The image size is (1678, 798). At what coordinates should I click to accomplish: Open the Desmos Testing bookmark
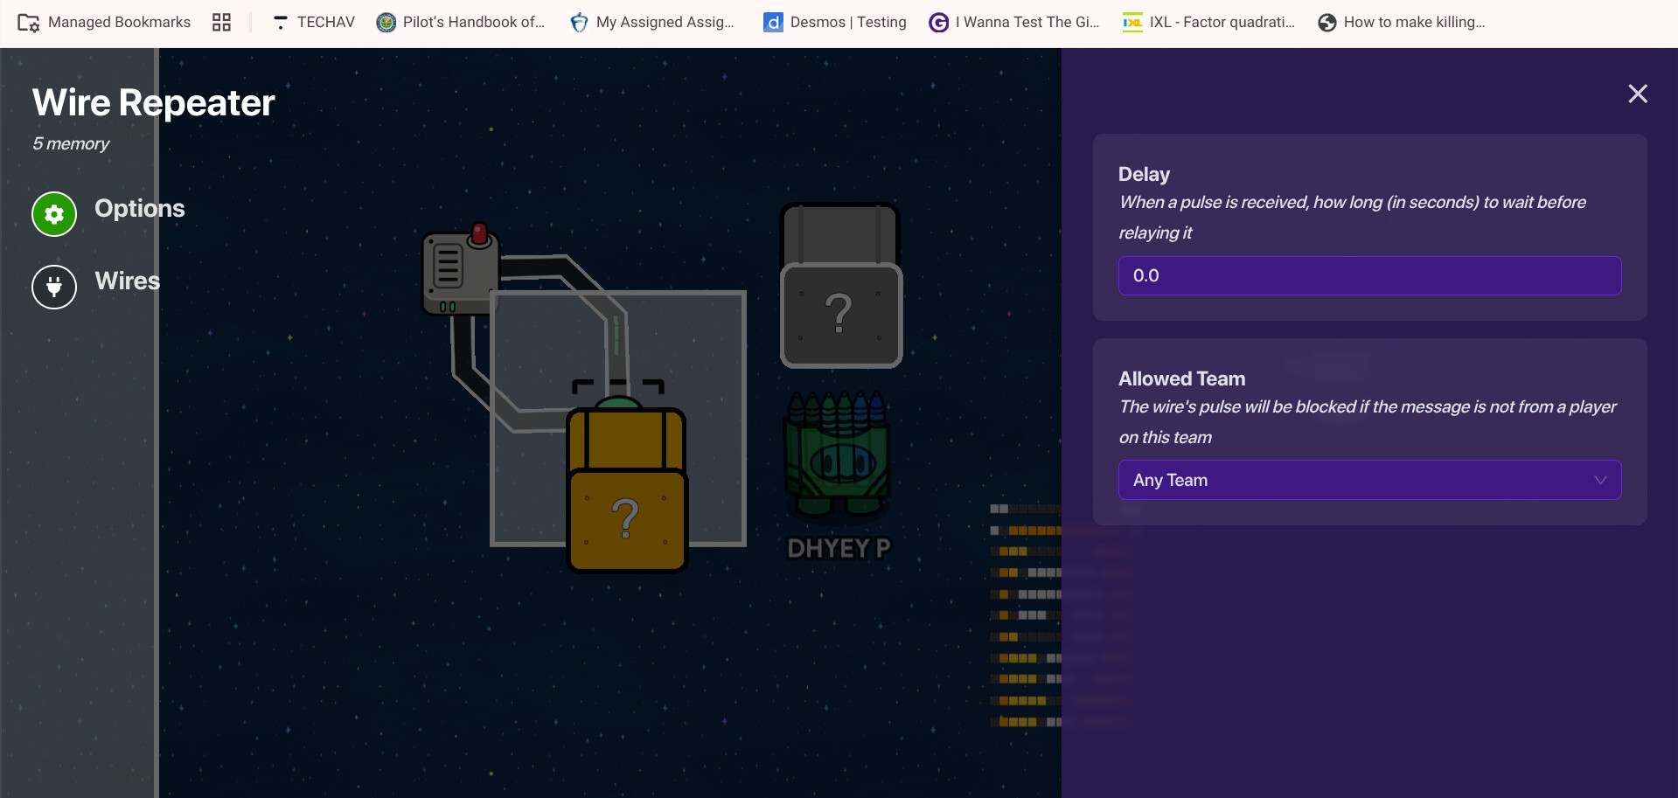click(x=835, y=23)
